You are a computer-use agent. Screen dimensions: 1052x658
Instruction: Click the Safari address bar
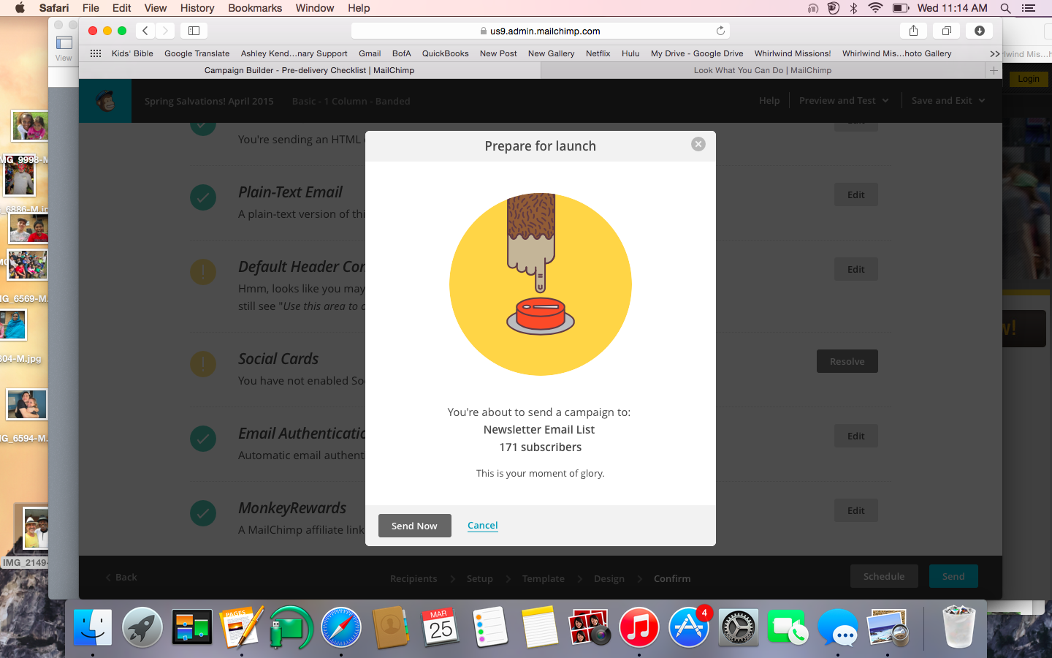(x=541, y=31)
